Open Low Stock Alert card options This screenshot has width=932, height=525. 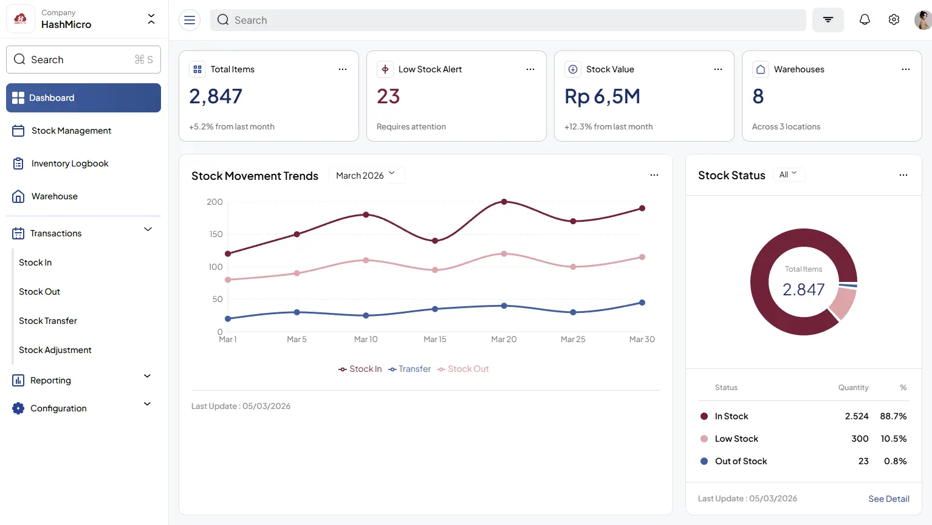(x=530, y=69)
